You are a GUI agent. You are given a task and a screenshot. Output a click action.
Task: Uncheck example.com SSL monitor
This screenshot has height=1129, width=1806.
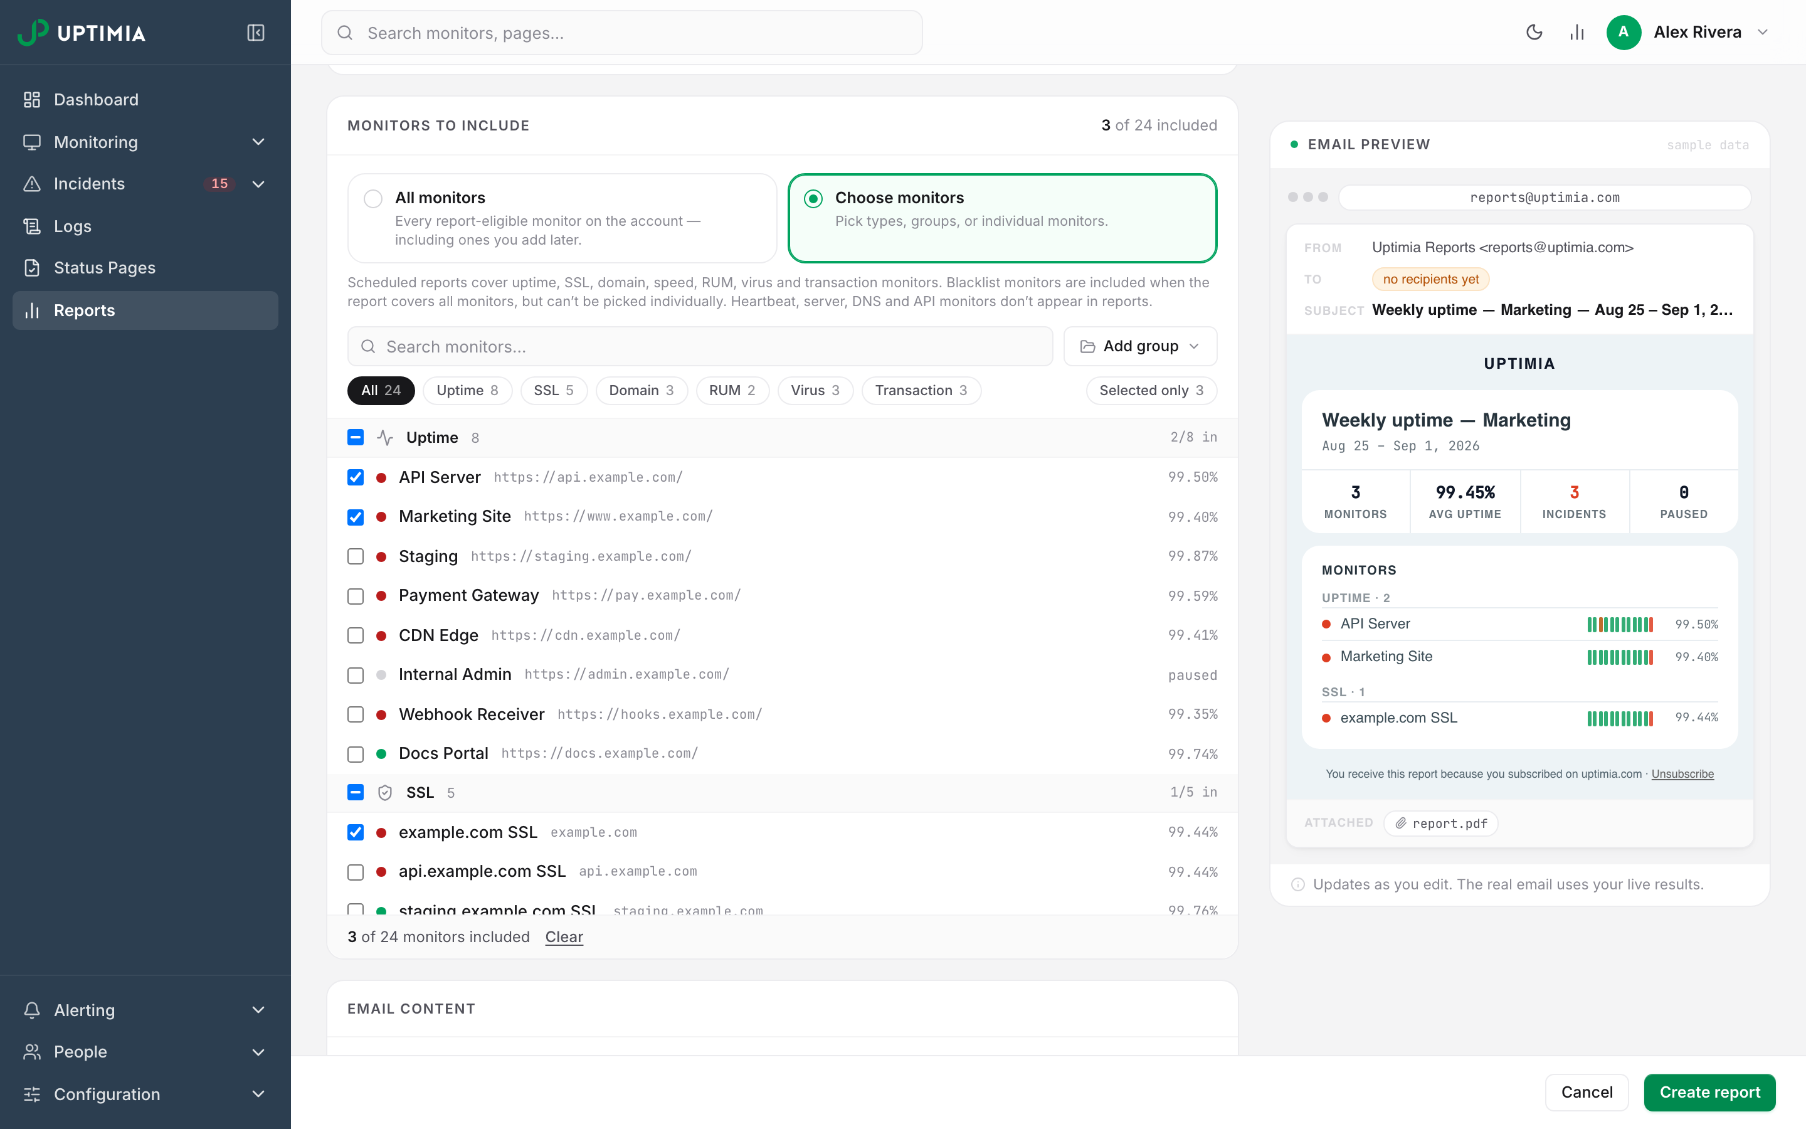click(355, 832)
